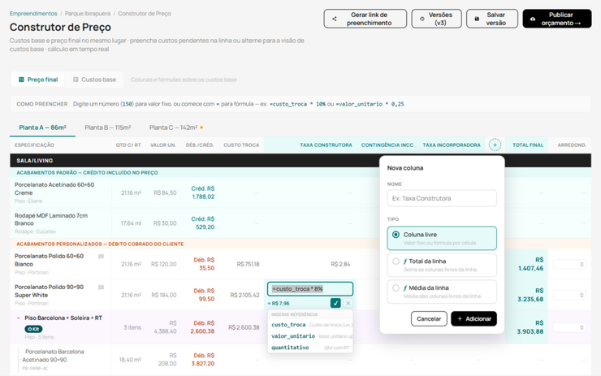Collapse the Piso Barcelona + Soleira + RT kit

click(x=18, y=318)
